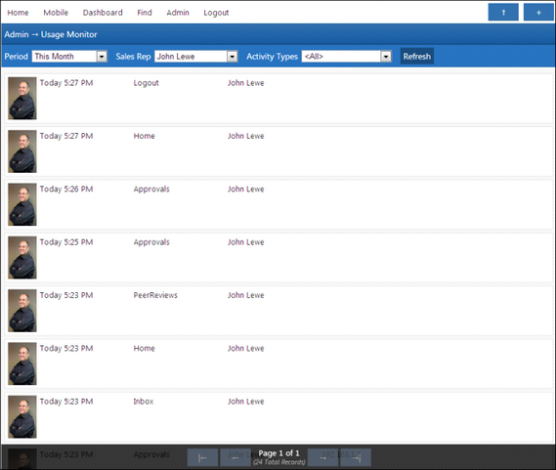Screen dimensions: 556x470
Task: Click the plus button in header
Action: [x=538, y=13]
